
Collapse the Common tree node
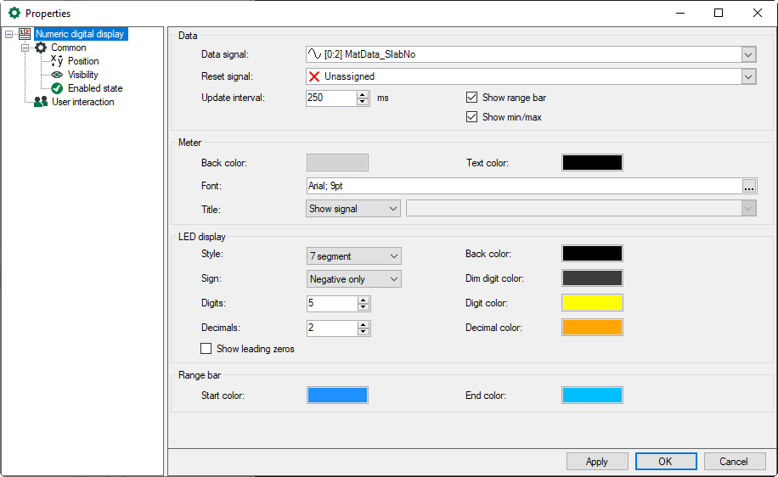tap(25, 48)
